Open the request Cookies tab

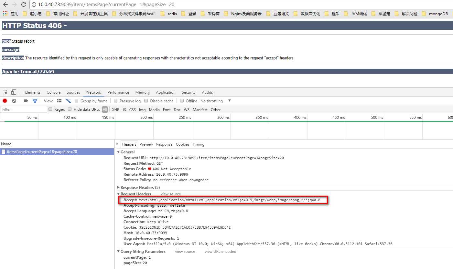pos(183,144)
